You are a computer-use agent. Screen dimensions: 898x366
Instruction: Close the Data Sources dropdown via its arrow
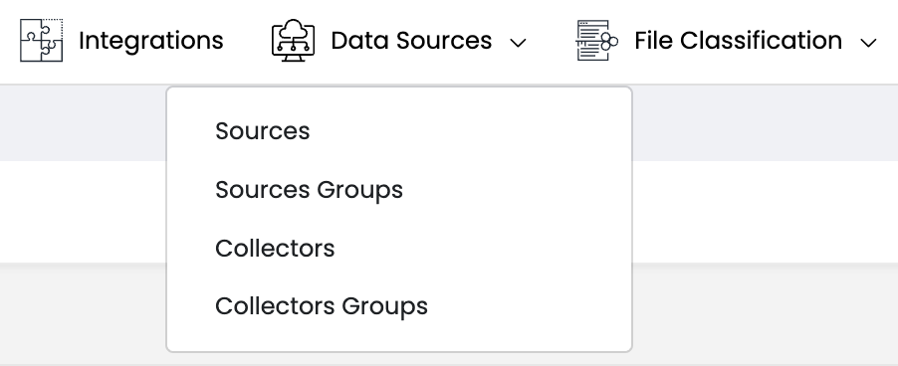(518, 43)
